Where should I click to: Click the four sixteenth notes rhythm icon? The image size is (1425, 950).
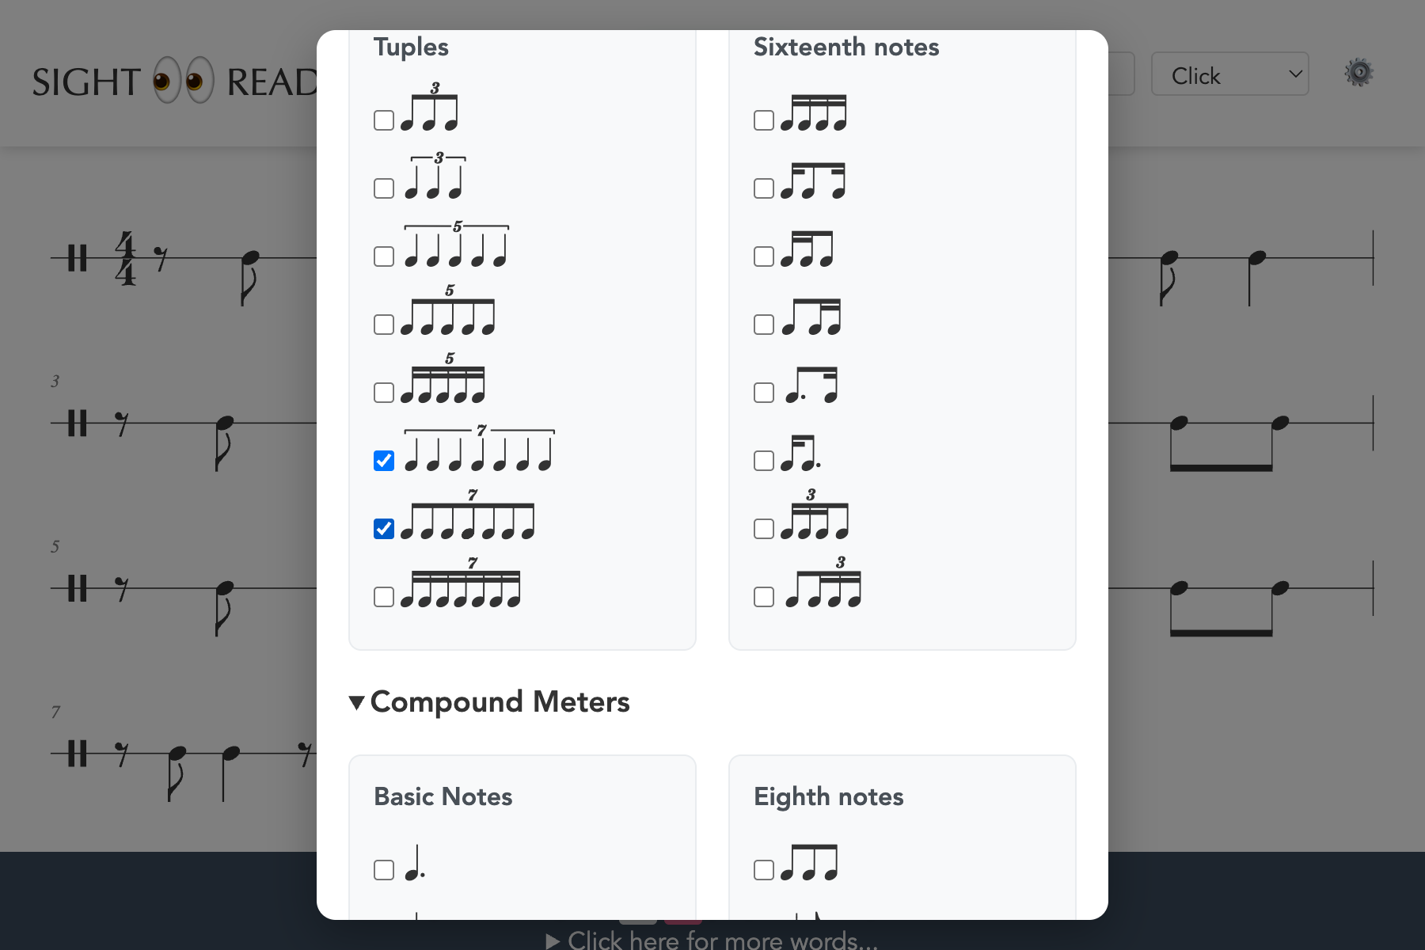point(813,113)
